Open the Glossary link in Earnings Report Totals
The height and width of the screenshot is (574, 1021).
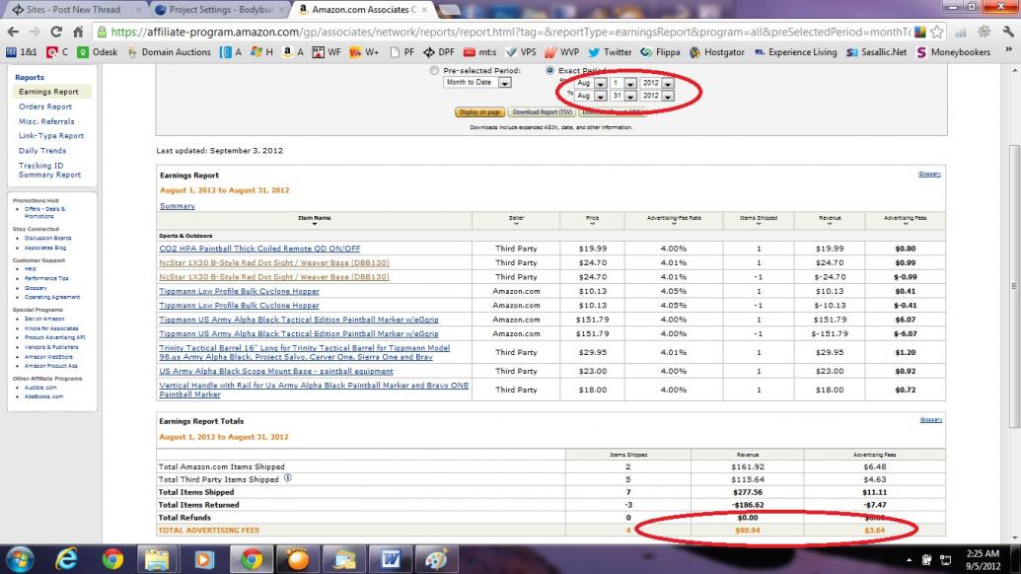point(931,420)
